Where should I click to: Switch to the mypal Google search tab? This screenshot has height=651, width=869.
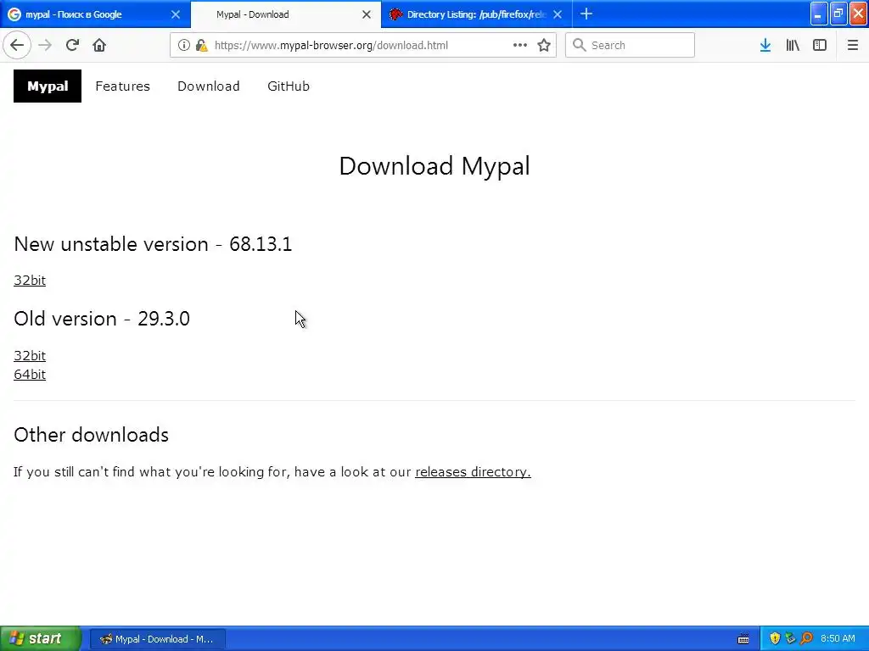click(95, 14)
